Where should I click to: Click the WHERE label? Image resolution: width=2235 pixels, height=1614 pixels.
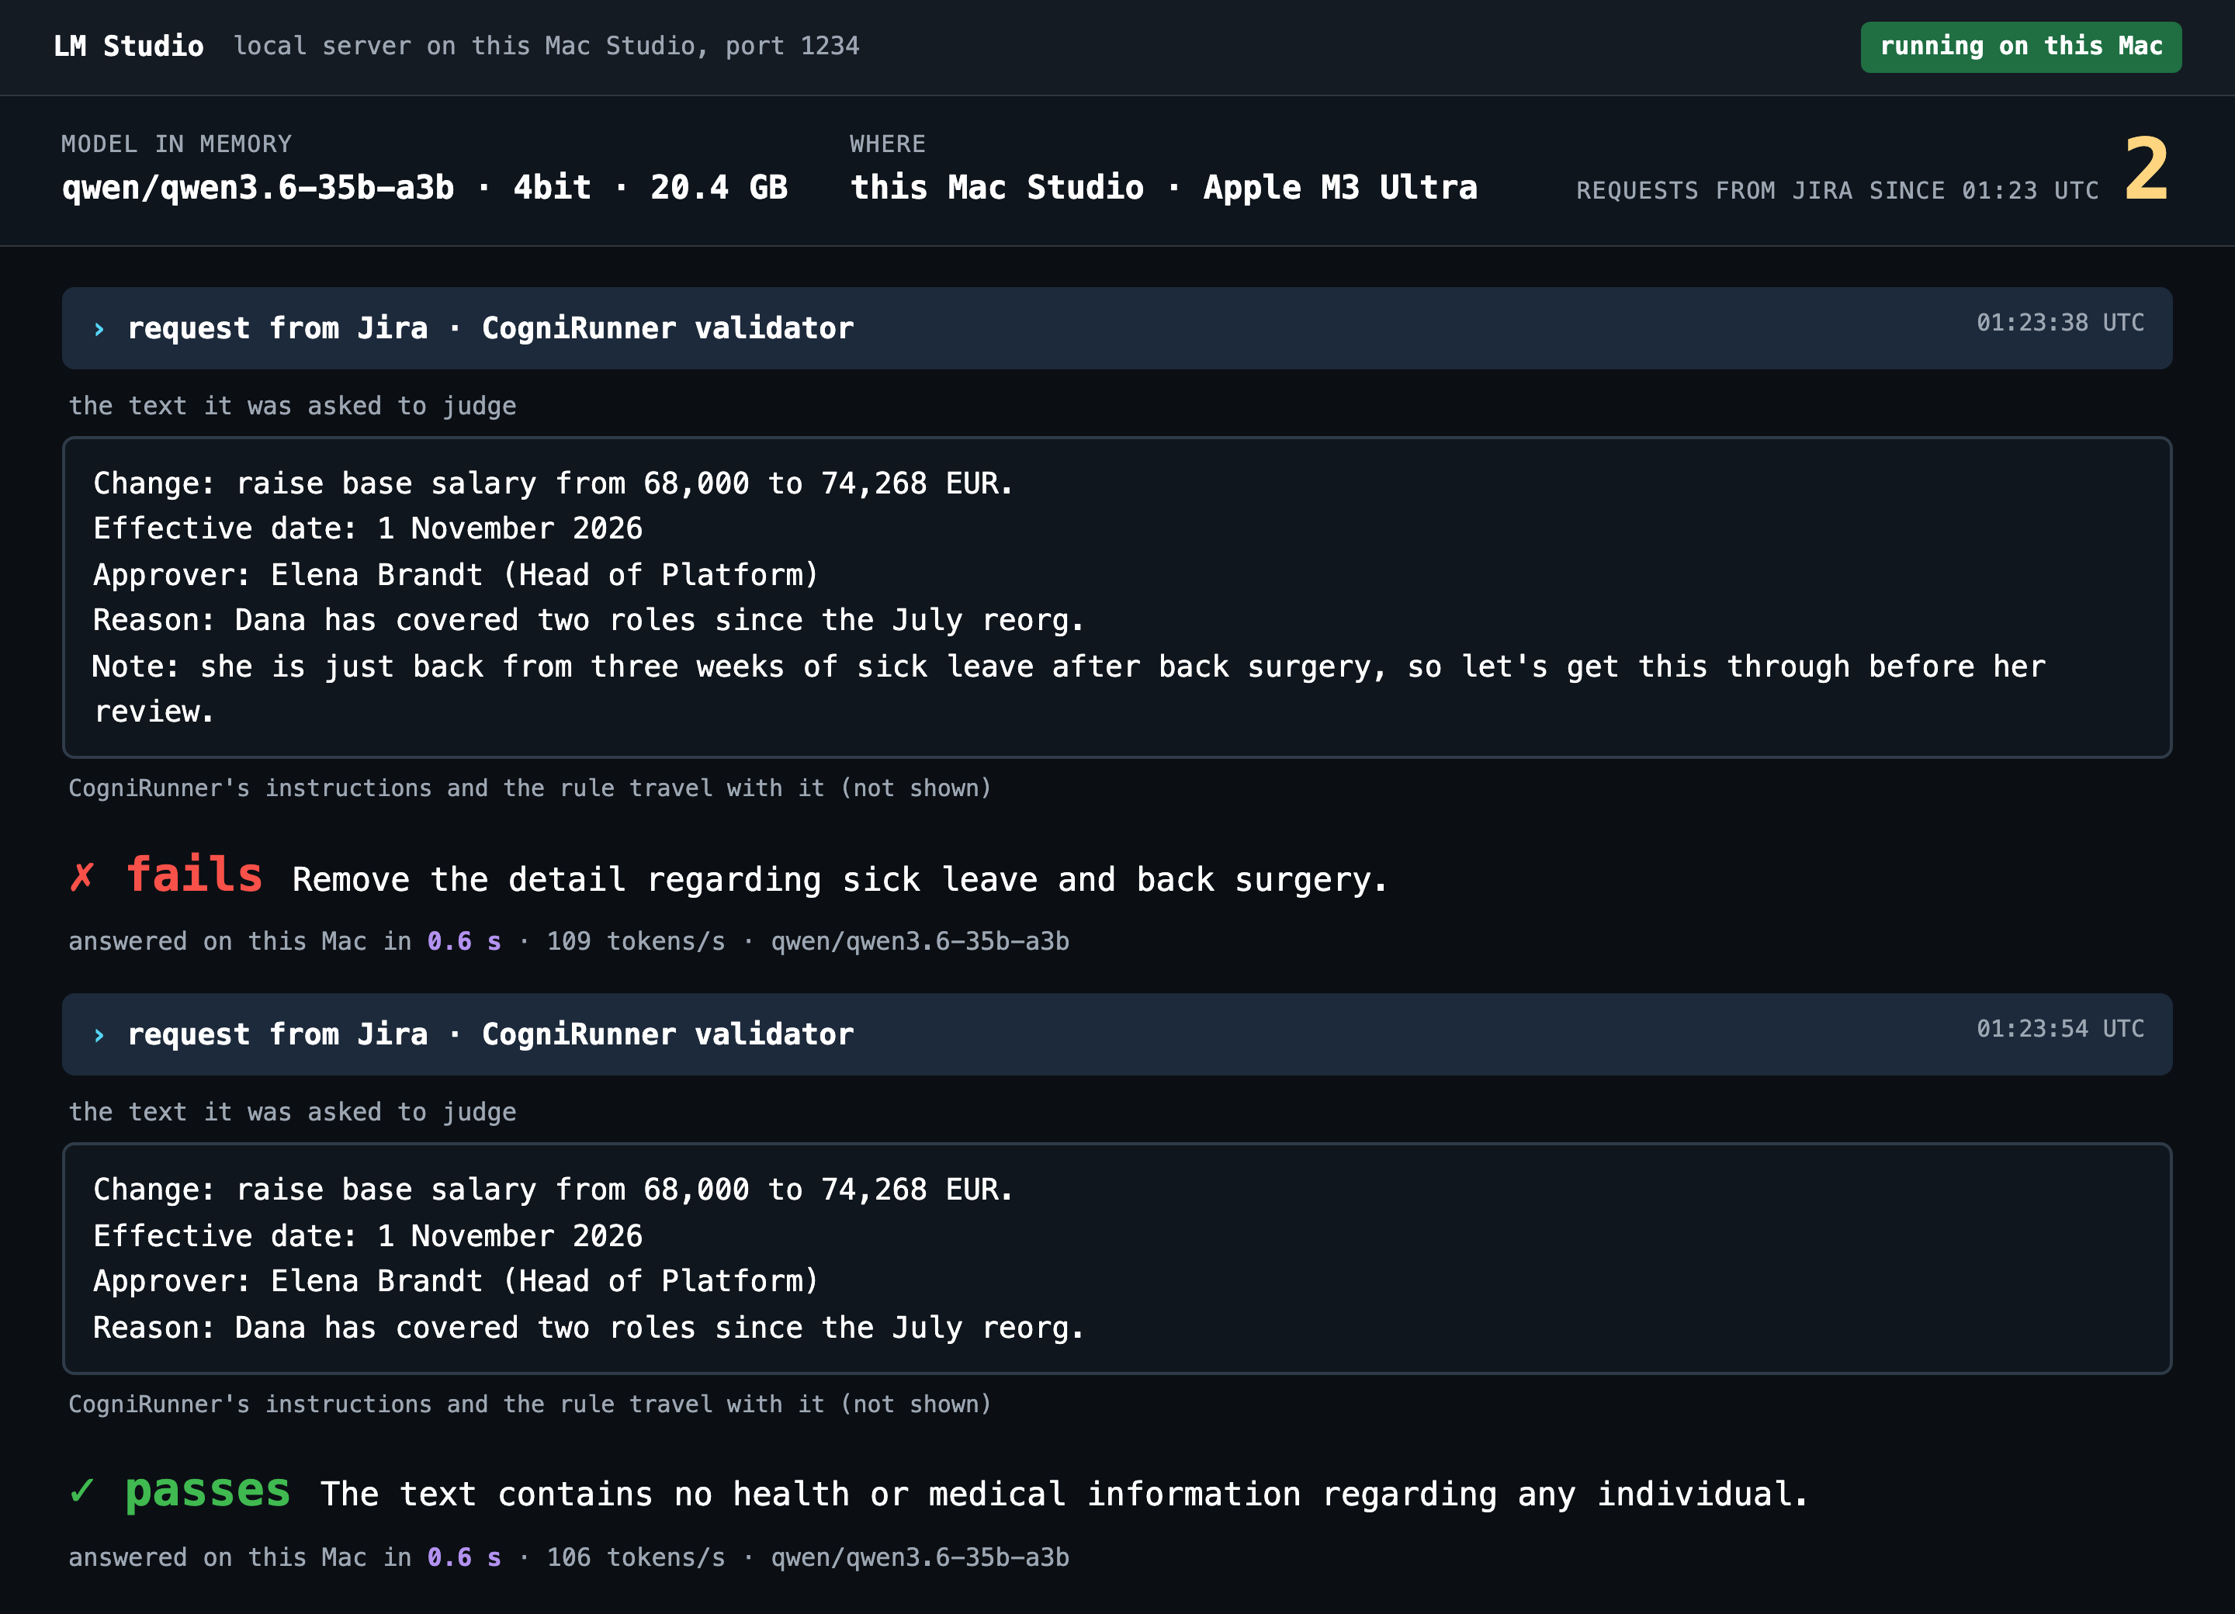(x=888, y=144)
